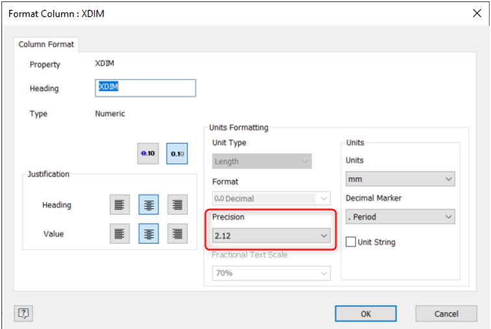
Task: Left-justify the Heading text
Action: coord(120,205)
